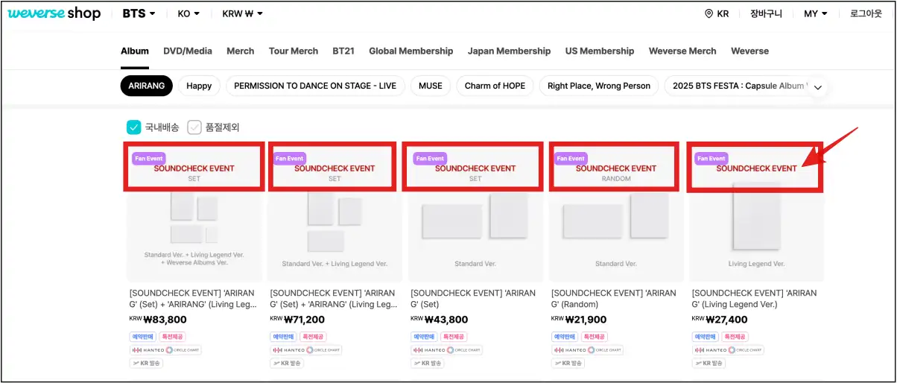Open 'ARIRANG' (Living Legend Ver.) title
The width and height of the screenshot is (897, 383).
755,299
